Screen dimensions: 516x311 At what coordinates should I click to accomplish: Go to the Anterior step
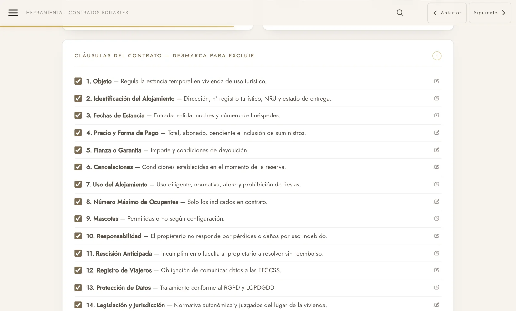[447, 13]
